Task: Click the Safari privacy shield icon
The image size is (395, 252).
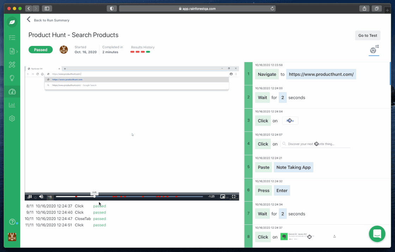Action: tap(111, 8)
